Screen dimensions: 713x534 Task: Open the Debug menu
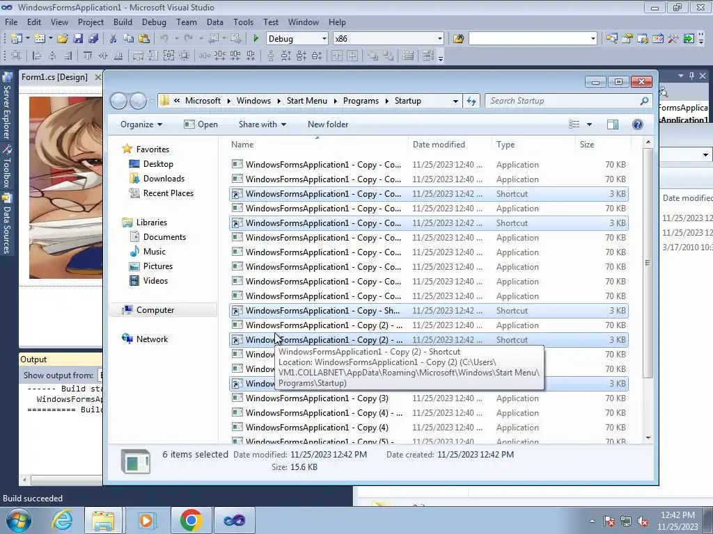coord(154,22)
